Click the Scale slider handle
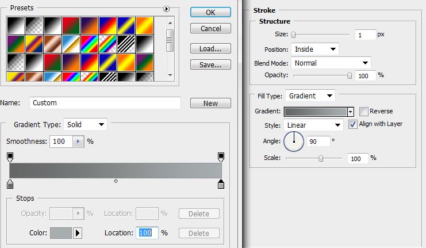This screenshot has width=426, height=248. (321, 158)
